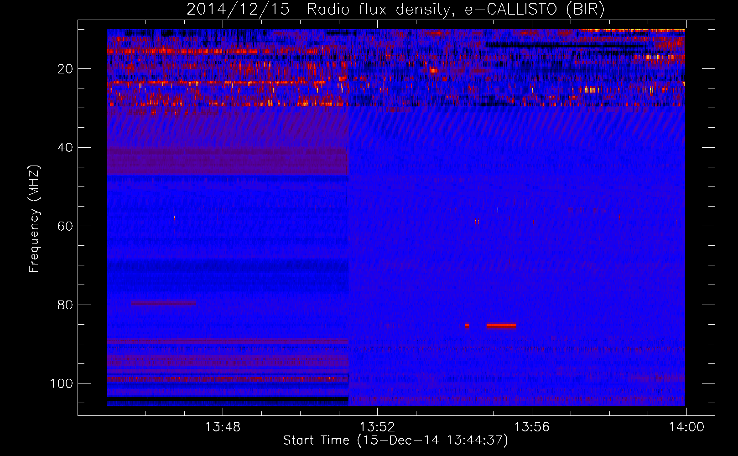
Task: Click the "13:48" time tick label
Action: (223, 427)
